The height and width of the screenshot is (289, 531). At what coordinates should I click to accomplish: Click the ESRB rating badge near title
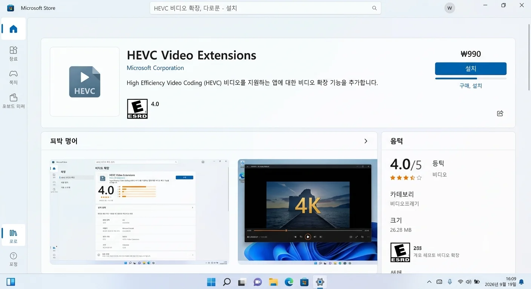click(x=137, y=109)
